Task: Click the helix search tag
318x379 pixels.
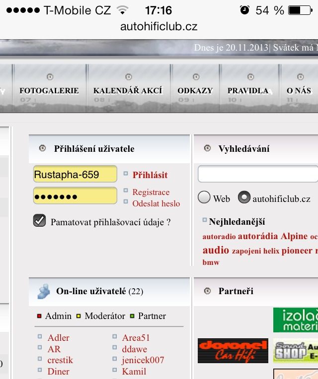Action: 271,251
